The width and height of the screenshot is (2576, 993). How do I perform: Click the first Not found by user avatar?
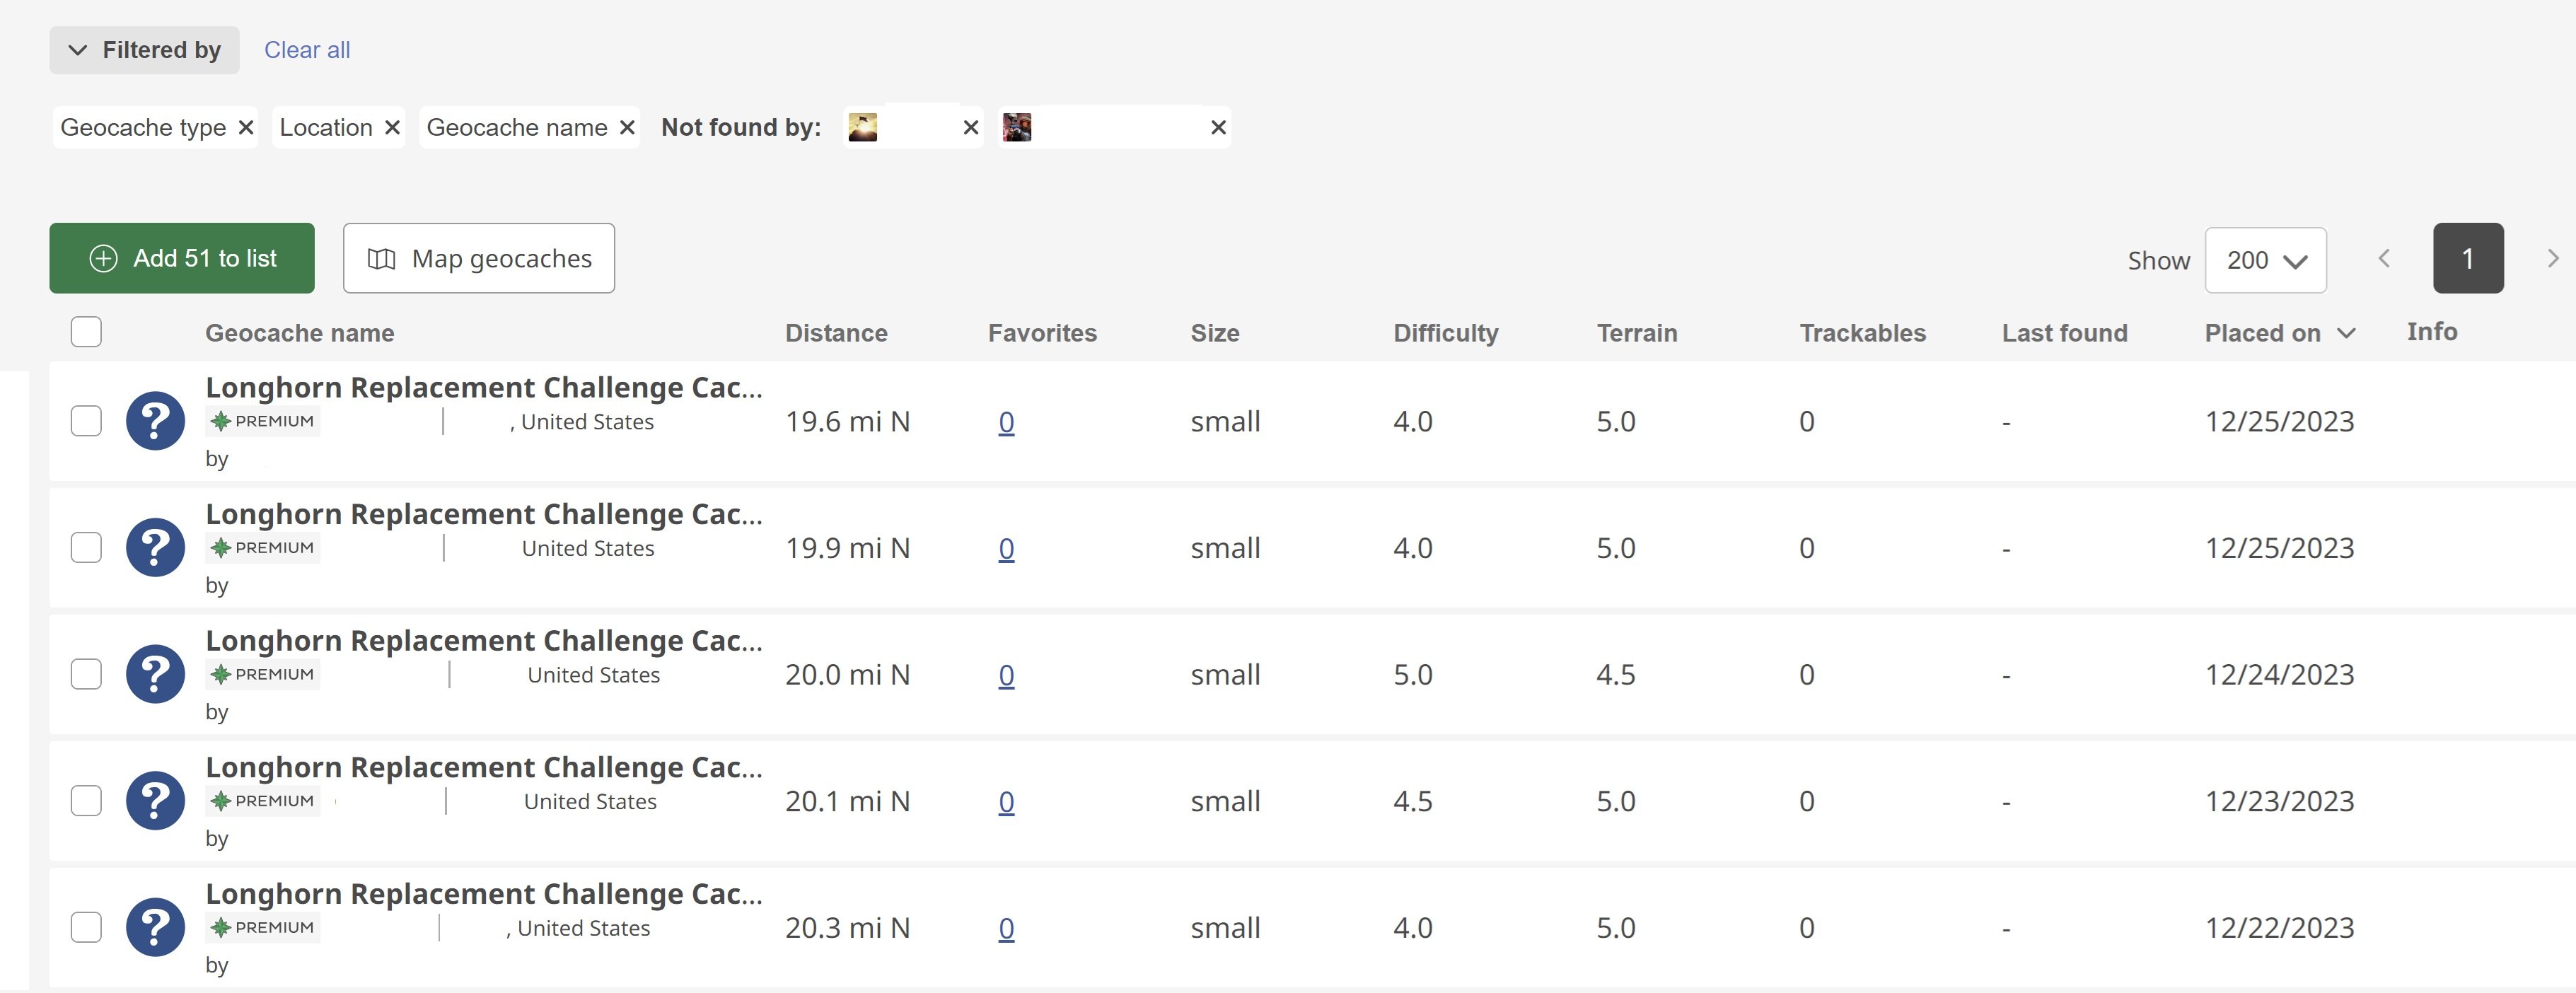click(862, 128)
